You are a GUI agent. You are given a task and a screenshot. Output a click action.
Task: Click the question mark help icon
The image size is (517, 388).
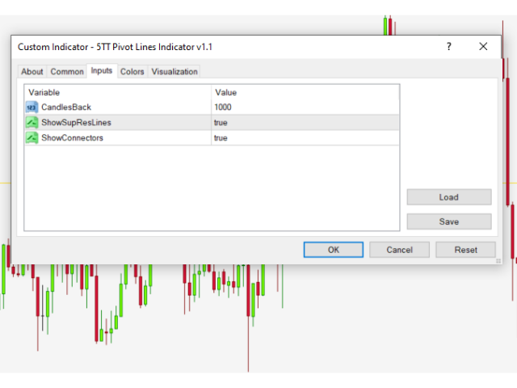point(449,47)
